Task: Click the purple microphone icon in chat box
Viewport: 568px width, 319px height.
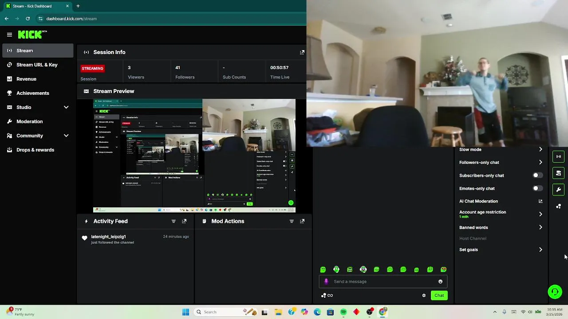Action: pos(326,281)
